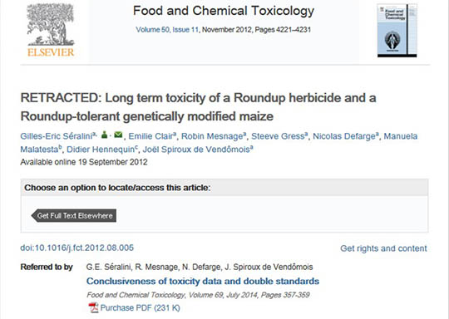449x319 pixels.
Task: Open the doi:10.1016/j.fct.2012.08.005 link
Action: (77, 248)
